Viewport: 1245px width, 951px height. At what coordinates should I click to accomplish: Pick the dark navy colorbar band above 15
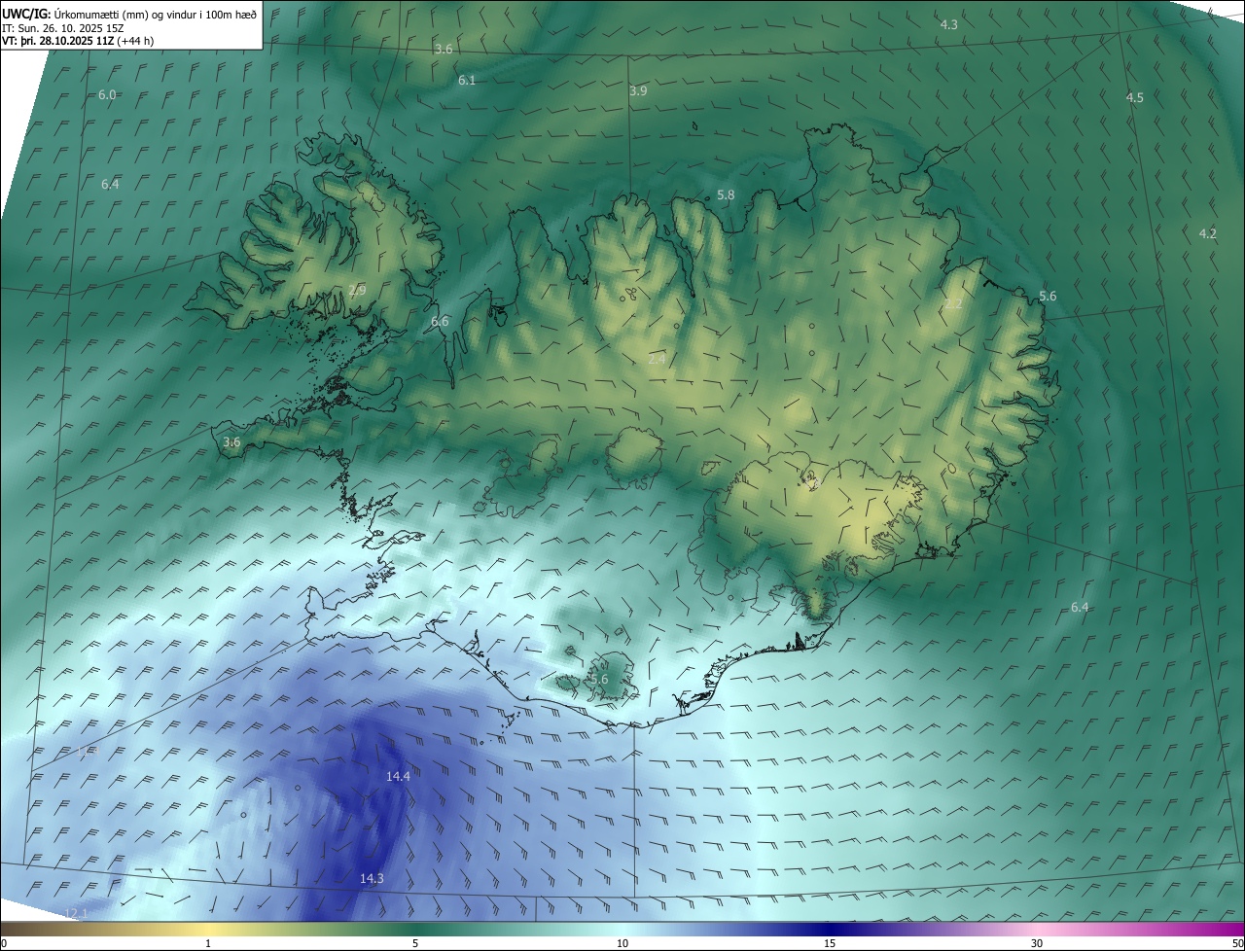point(830,930)
